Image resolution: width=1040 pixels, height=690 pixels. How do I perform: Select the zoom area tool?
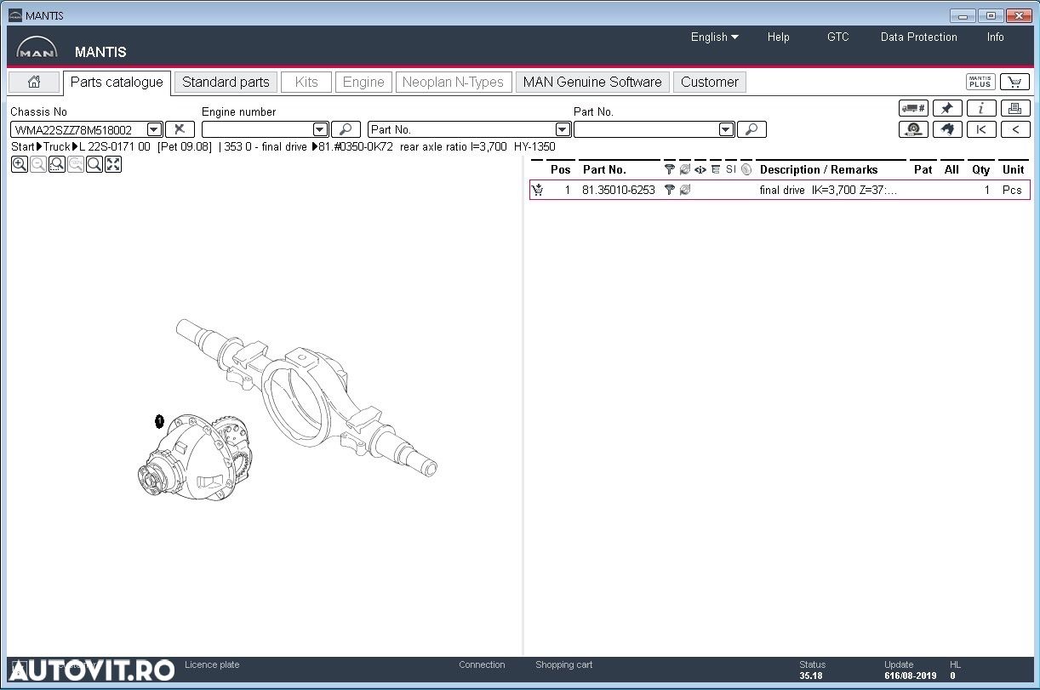(57, 164)
